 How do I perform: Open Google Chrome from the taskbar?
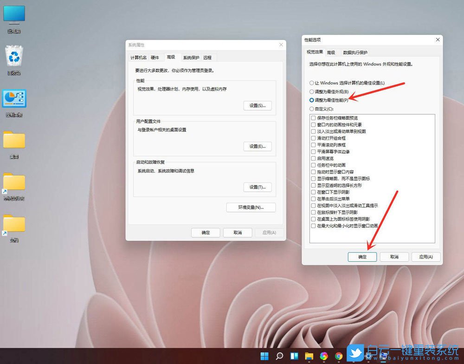pos(338,356)
